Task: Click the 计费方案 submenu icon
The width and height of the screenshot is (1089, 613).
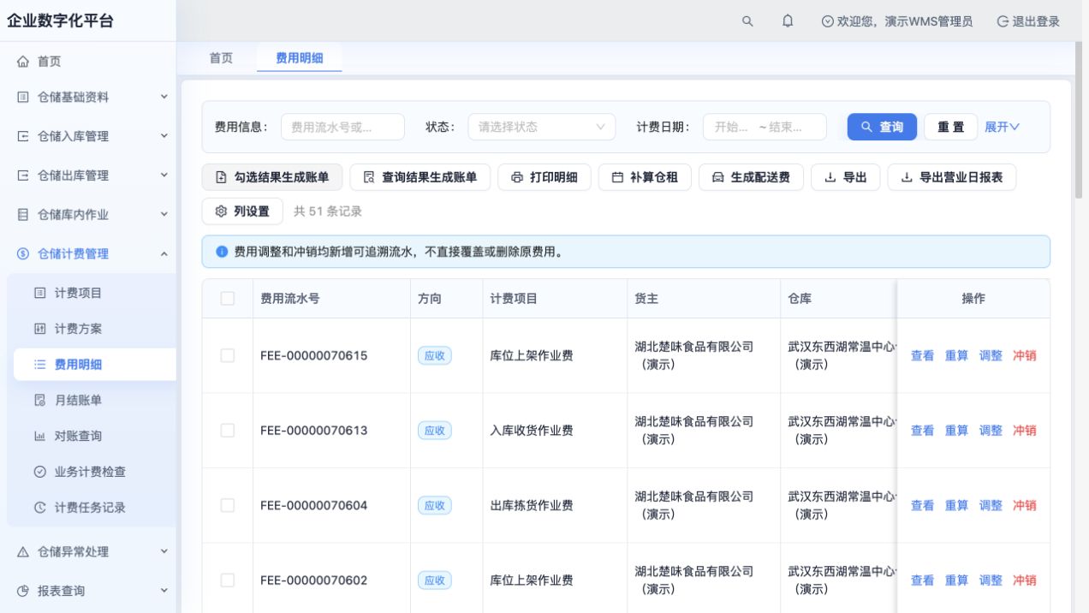Action: click(39, 329)
